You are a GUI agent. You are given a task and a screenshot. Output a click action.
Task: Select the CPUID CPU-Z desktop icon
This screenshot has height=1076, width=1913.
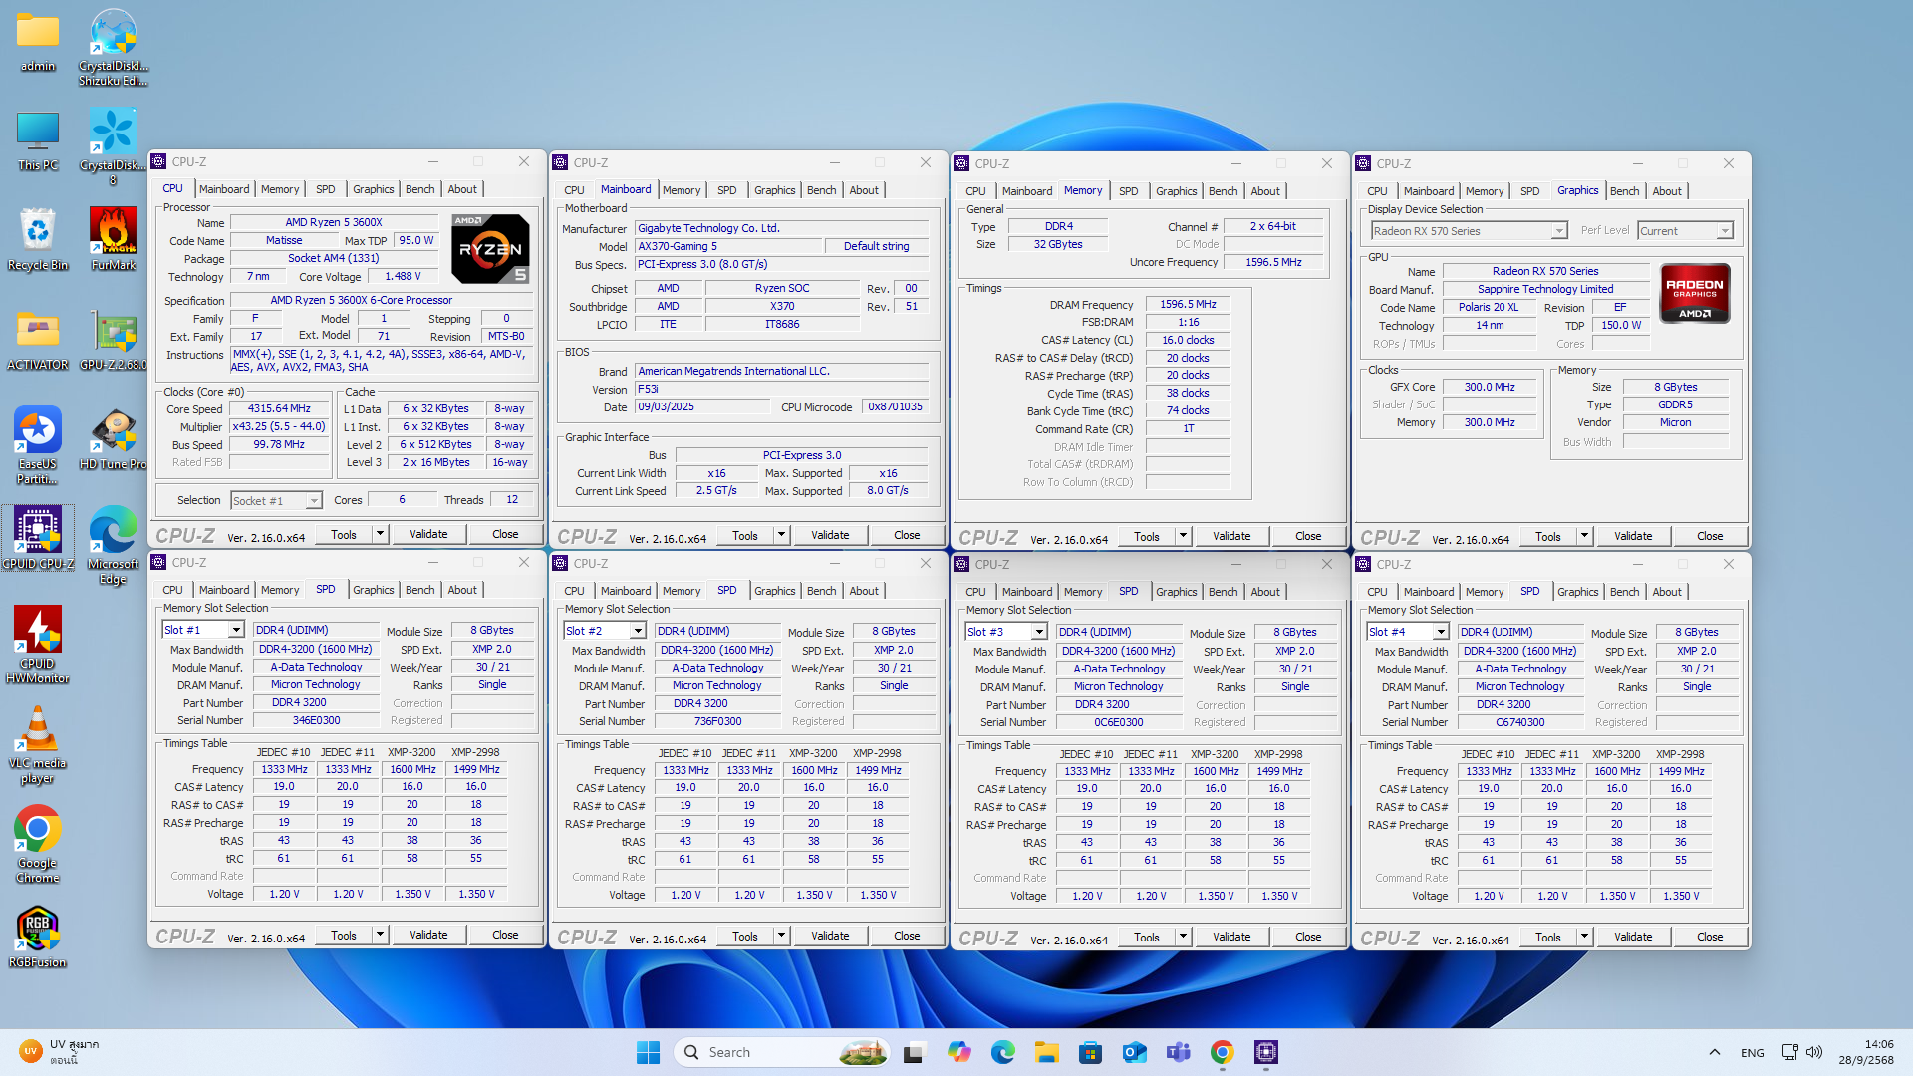[38, 539]
